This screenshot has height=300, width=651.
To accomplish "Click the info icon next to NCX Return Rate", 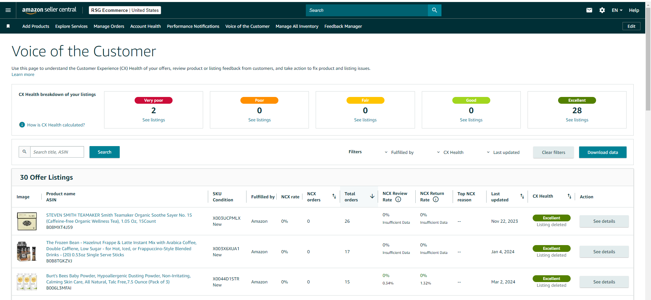I will point(436,200).
